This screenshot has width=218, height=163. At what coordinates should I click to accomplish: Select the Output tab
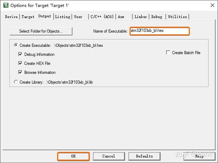point(45,16)
